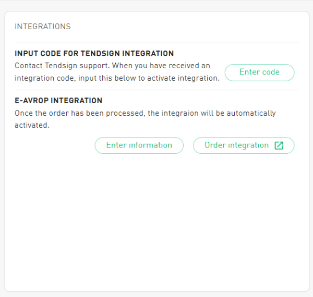313x297 pixels.
Task: Click the E-Avrop Integration heading
Action: point(58,101)
